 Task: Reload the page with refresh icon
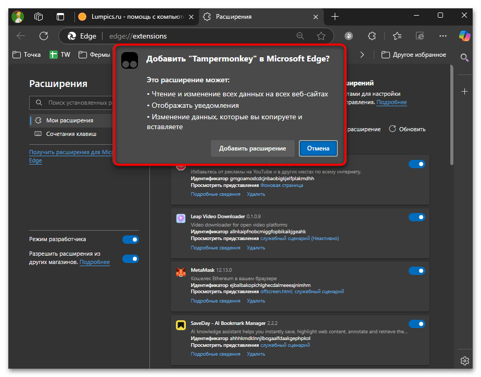click(44, 36)
